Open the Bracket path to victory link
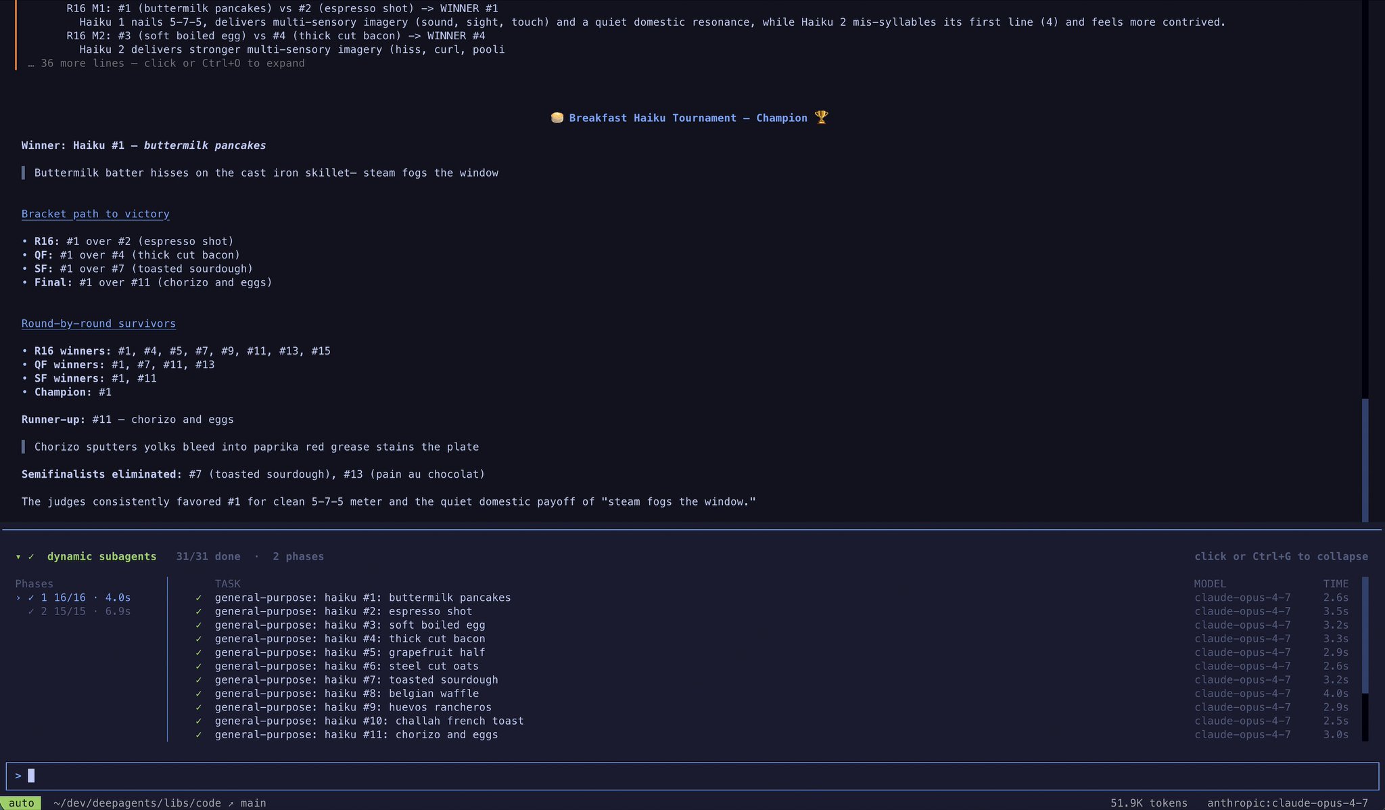Screen dimensions: 1385x810 point(95,214)
